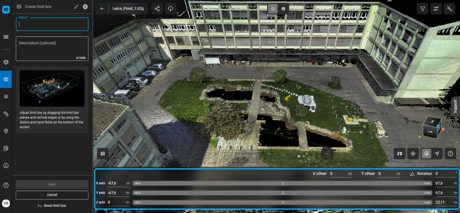Open the display settings sliders icon

[436, 9]
